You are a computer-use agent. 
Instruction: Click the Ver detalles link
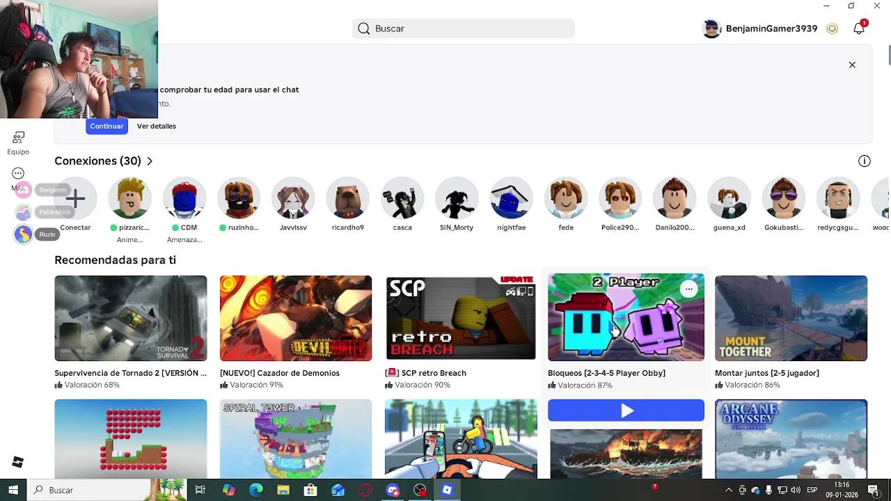[157, 126]
